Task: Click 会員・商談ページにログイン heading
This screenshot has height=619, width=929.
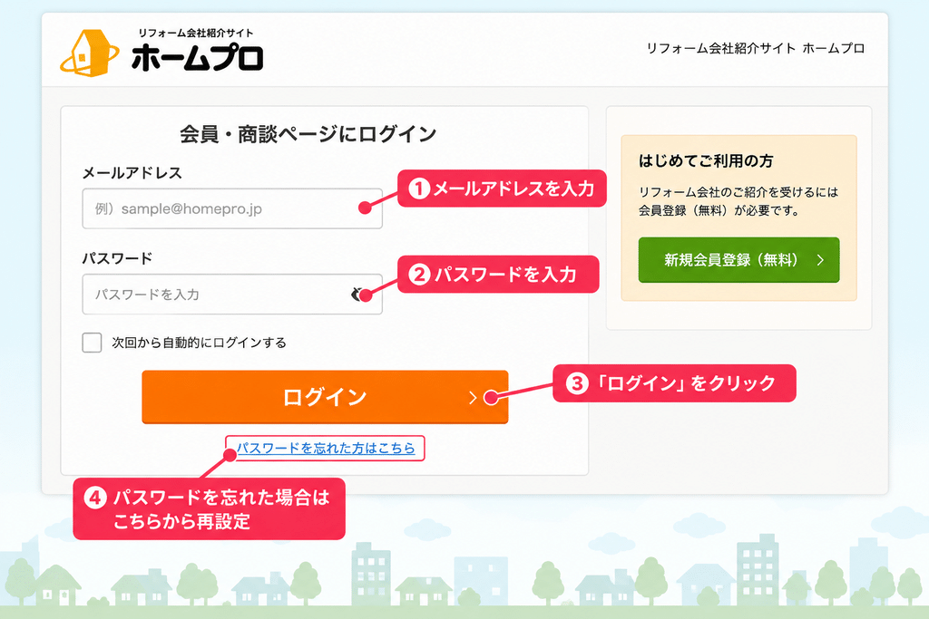Action: (x=308, y=134)
